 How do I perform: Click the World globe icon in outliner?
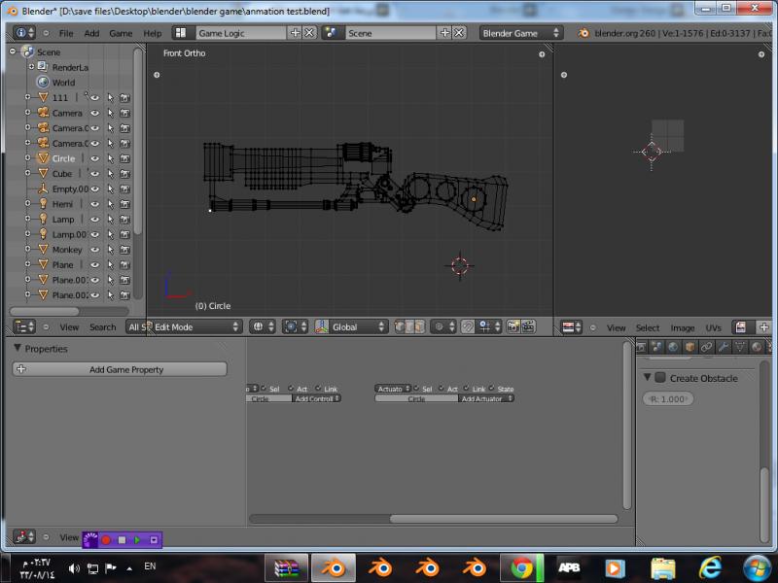coord(42,83)
